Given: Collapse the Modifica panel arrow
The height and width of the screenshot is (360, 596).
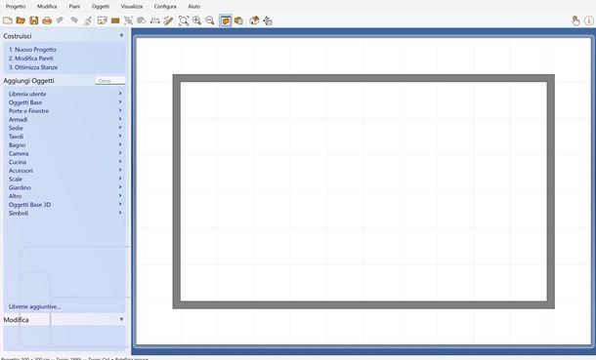Looking at the screenshot, I should coord(121,319).
